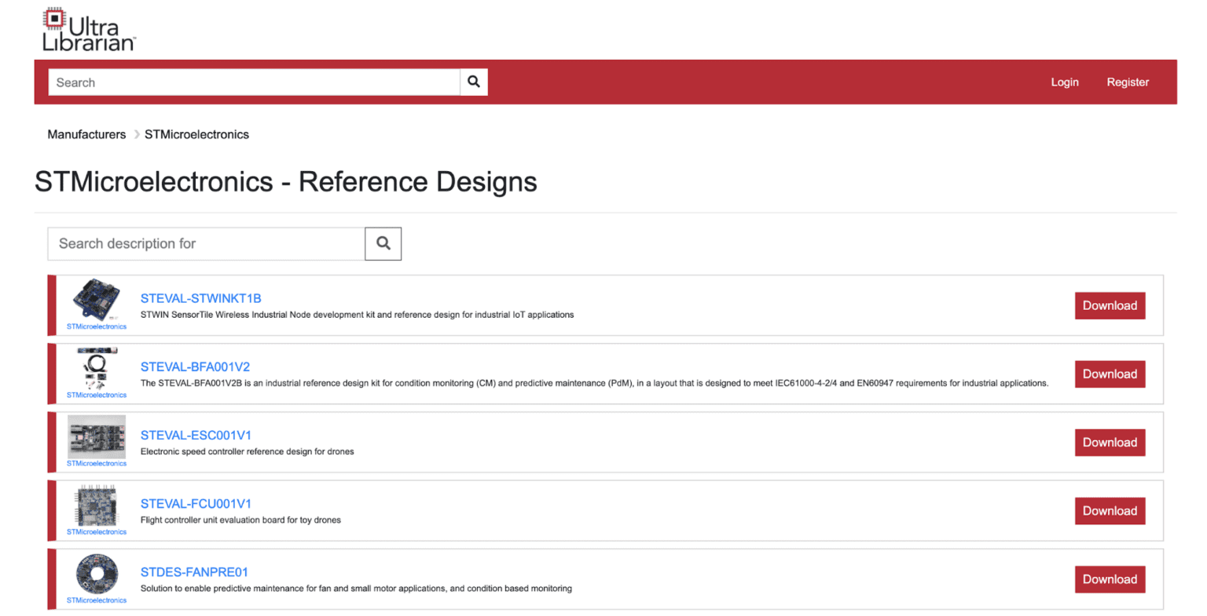Open the STEVAL-BFA001V2 product page
1207x616 pixels.
point(198,366)
